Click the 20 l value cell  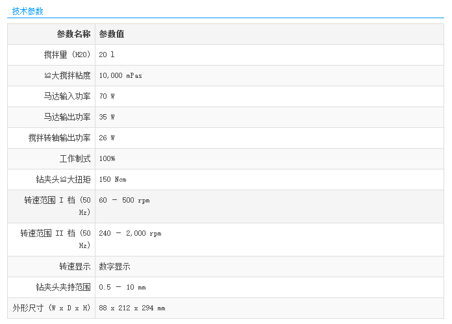click(x=107, y=55)
